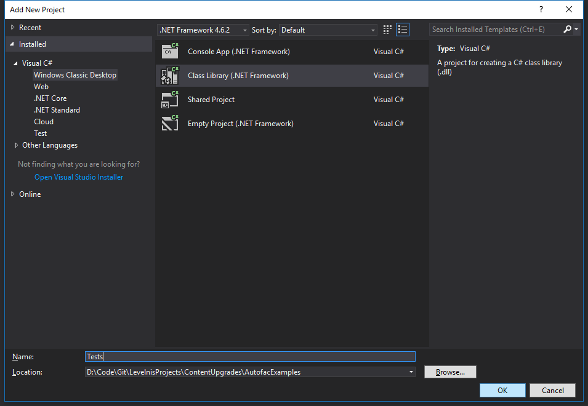Image resolution: width=588 pixels, height=406 pixels.
Task: Open the .NET Framework 4.6.2 version dropdown
Action: 203,30
